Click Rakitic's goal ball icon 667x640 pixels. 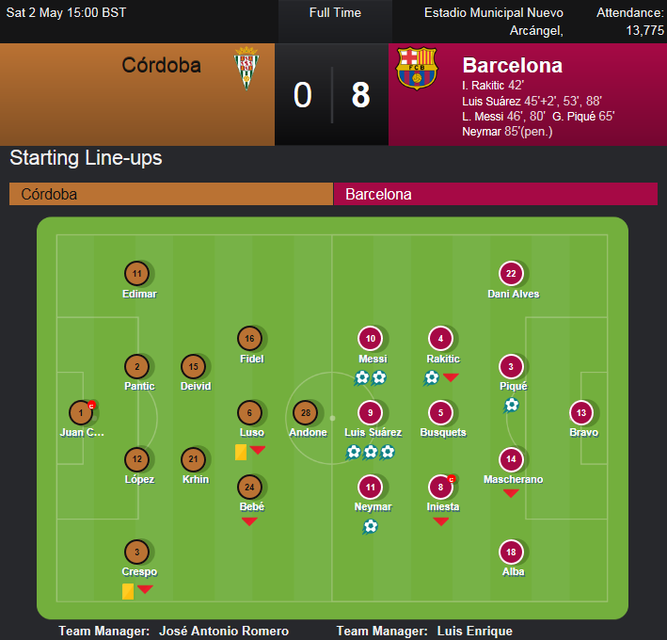pyautogui.click(x=431, y=377)
